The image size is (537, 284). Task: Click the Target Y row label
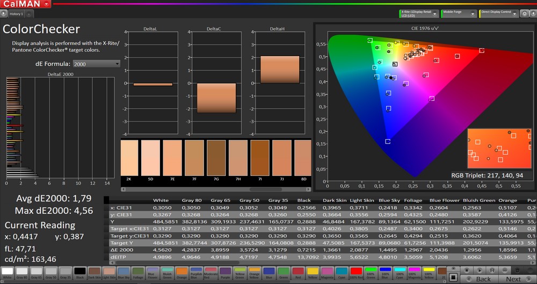point(121,243)
